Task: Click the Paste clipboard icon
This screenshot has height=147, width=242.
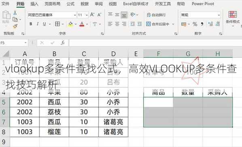Action: click(x=6, y=15)
